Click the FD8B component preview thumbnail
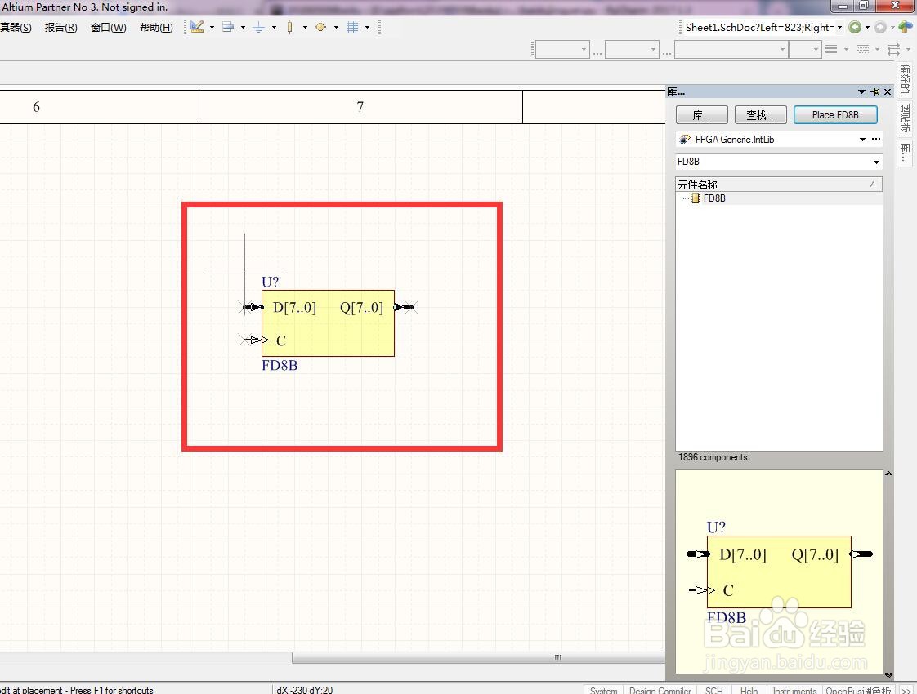Viewport: 917px width, 694px height. coord(779,570)
